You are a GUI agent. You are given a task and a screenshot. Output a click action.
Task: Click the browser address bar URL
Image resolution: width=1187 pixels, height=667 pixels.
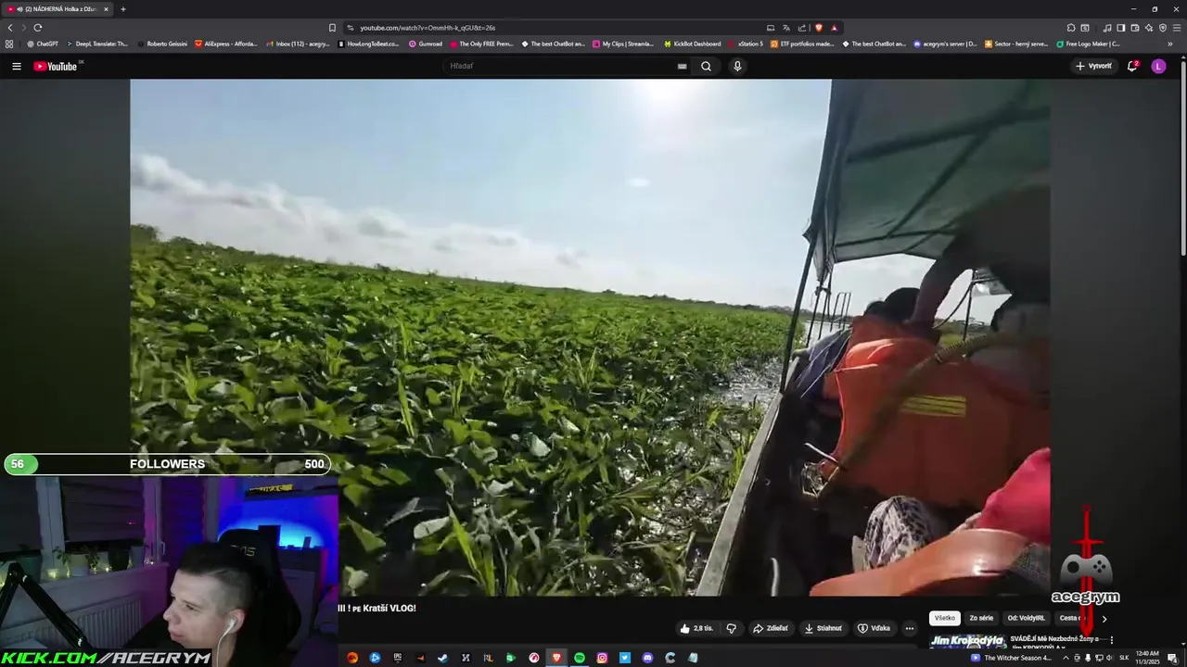coord(428,28)
